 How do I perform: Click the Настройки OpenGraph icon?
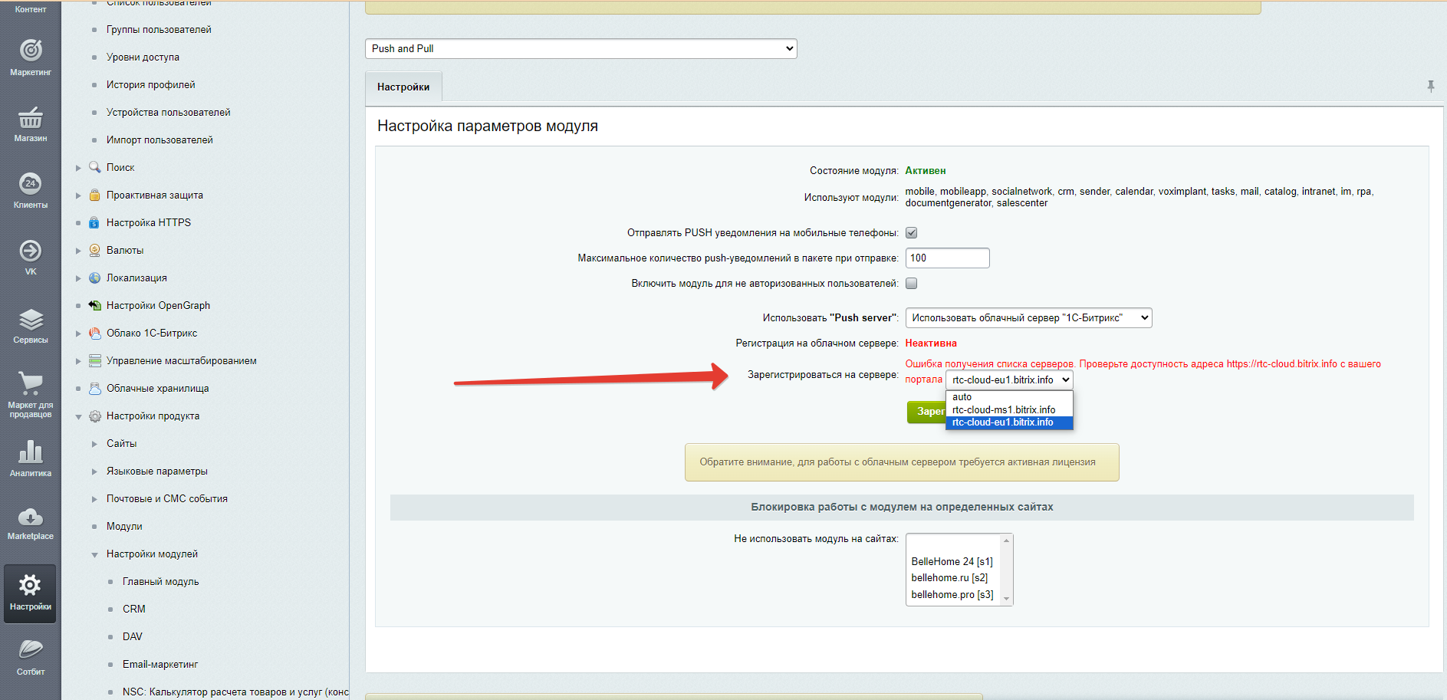94,305
